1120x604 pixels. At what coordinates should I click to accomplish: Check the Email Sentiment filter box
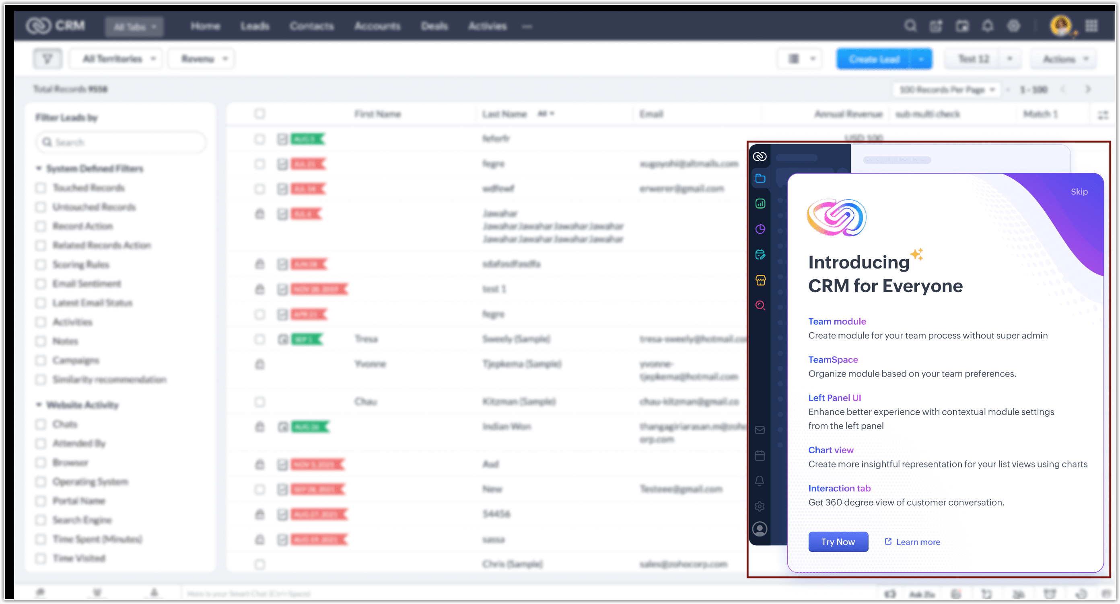(41, 284)
